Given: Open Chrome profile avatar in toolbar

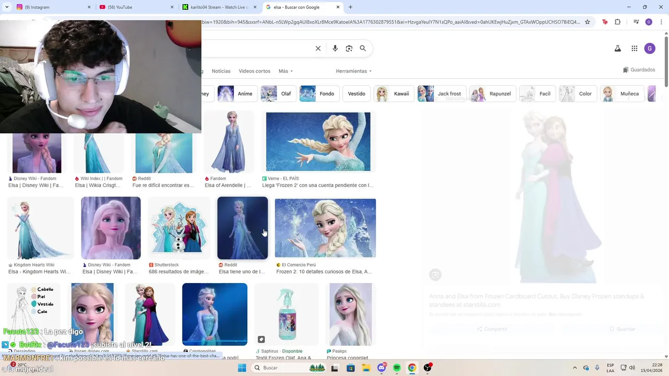Looking at the screenshot, I should 649,22.
